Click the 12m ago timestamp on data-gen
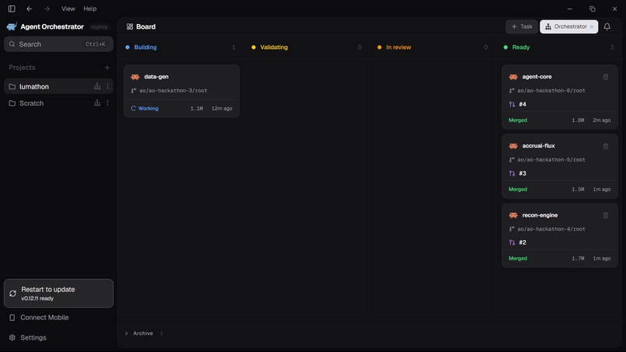Screen dimensions: 626x352 222,108
